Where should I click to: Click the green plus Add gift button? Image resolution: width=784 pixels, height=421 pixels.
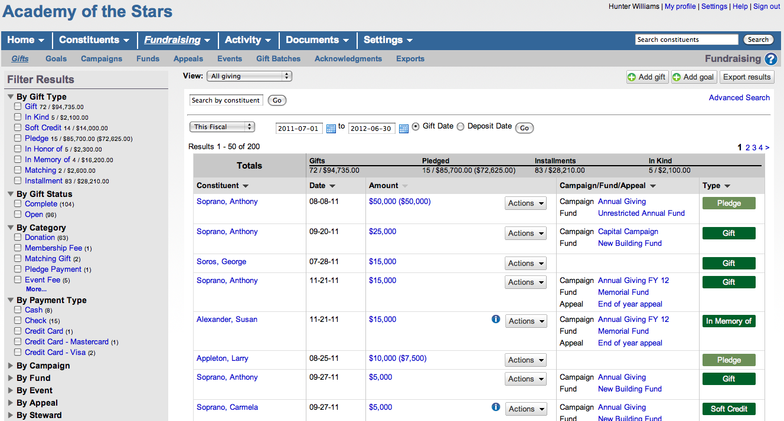coord(647,77)
